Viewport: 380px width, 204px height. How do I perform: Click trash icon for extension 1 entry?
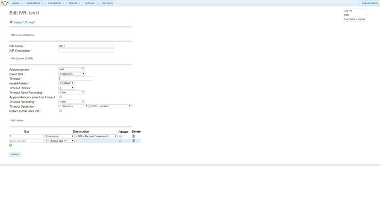coord(133,136)
